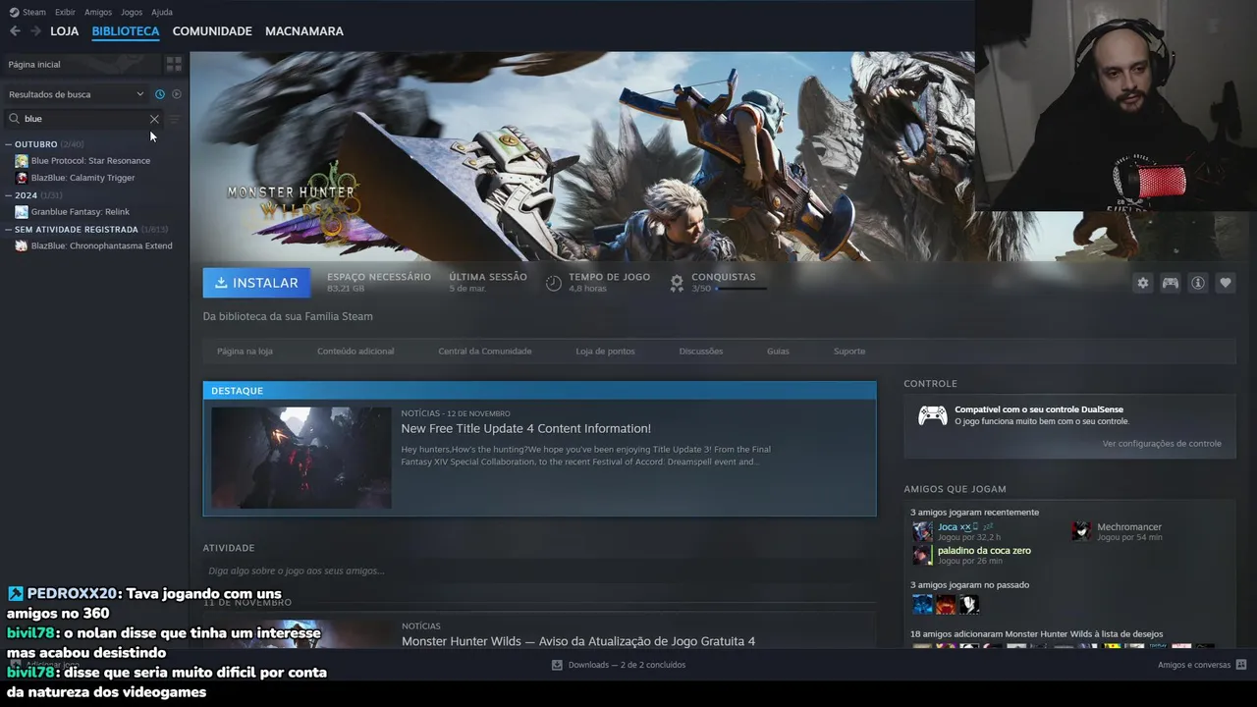Go back with the left arrow
This screenshot has height=707, width=1257.
(15, 31)
